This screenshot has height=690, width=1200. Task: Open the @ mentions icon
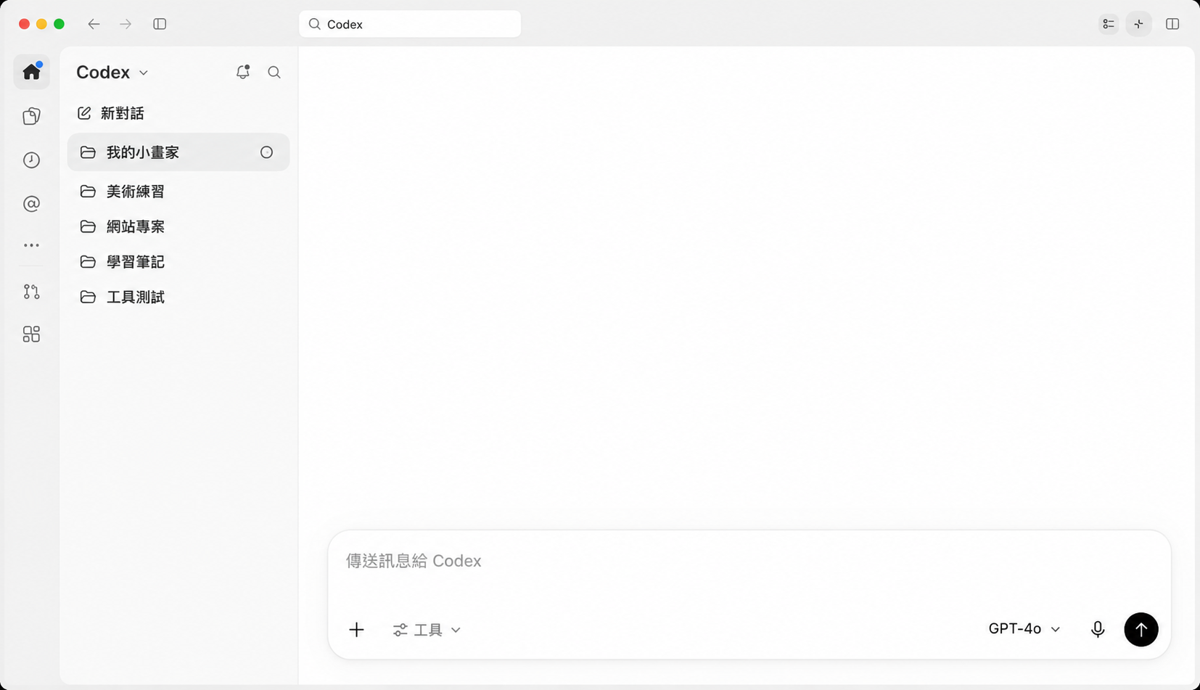coord(31,204)
